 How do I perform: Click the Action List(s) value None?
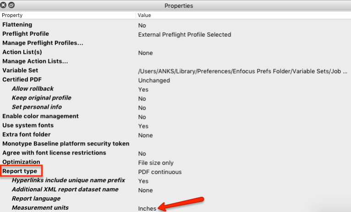click(145, 53)
